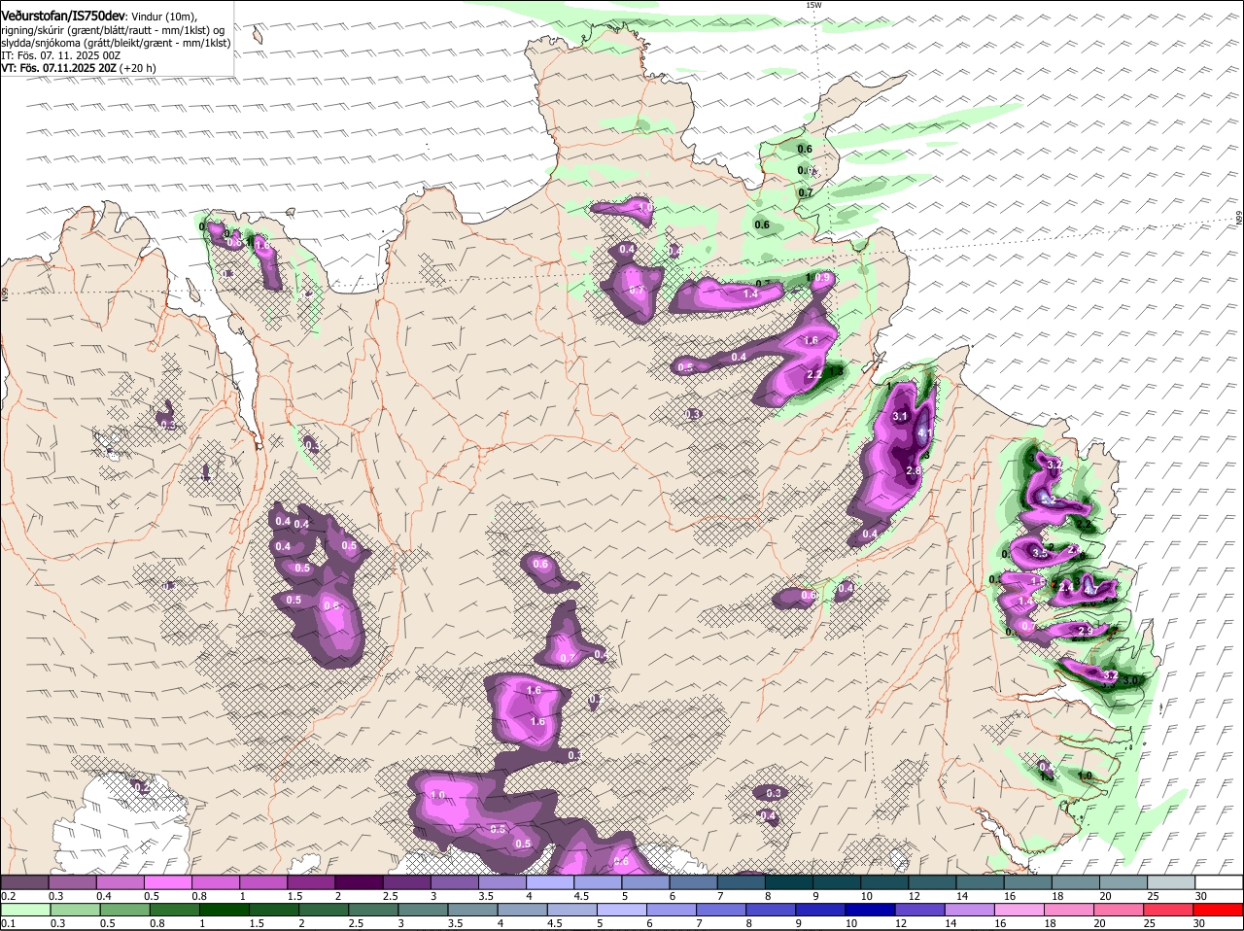The height and width of the screenshot is (931, 1244).
Task: Click the 4.1 snowfall value on the map
Action: click(925, 434)
